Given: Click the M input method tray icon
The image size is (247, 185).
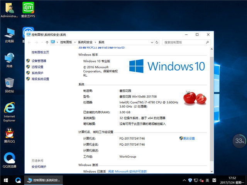Looking at the screenshot, I should point(214,180).
